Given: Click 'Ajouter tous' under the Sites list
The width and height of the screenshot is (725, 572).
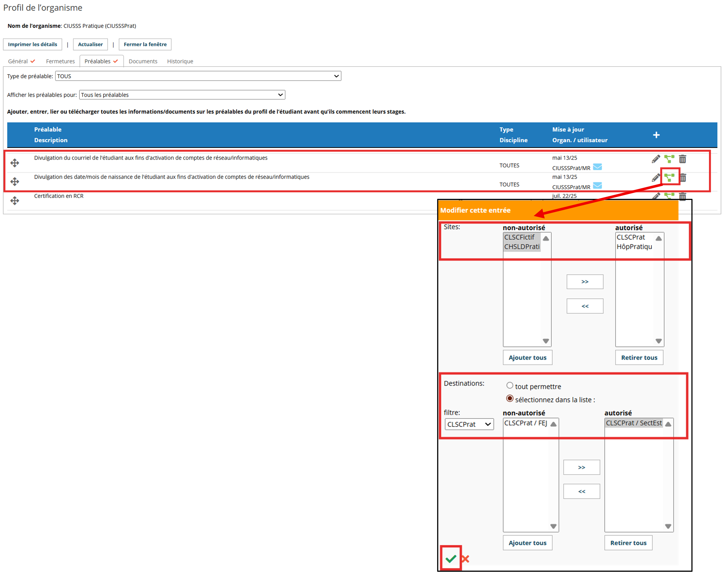Looking at the screenshot, I should point(527,357).
